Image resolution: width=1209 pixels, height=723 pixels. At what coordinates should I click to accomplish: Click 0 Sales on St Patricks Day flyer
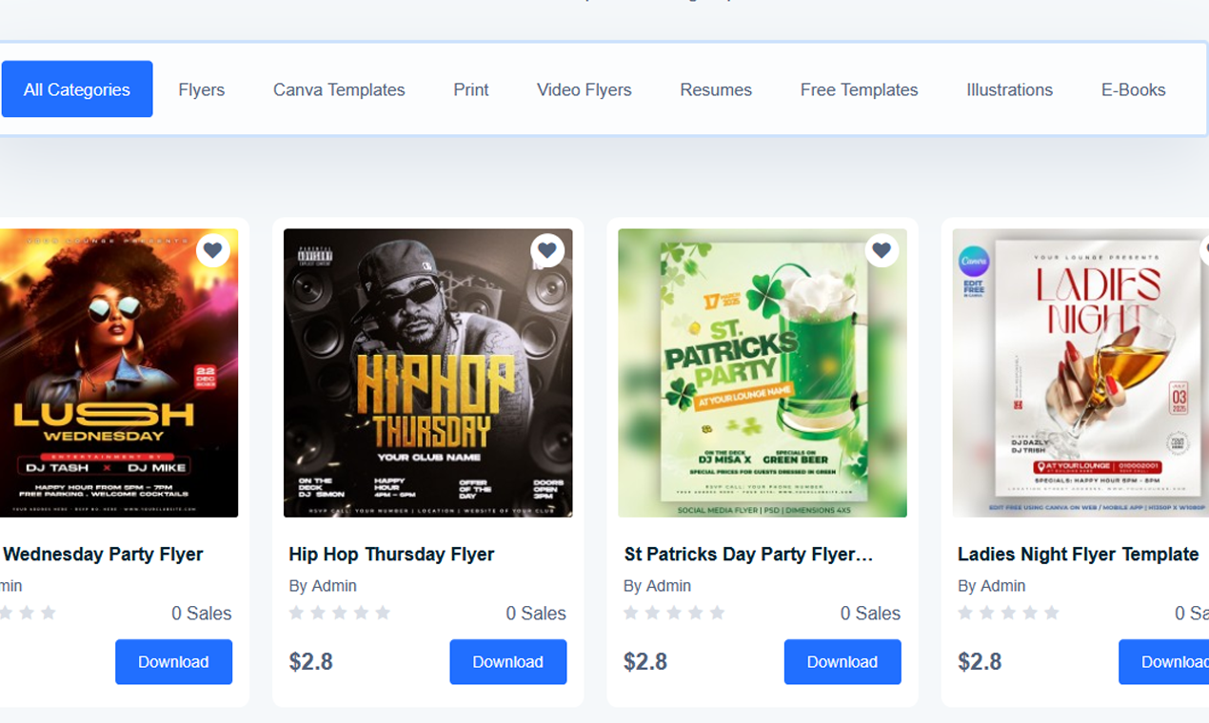point(870,614)
